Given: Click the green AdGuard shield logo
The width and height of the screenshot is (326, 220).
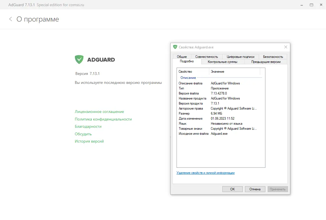Looking at the screenshot, I should click(x=79, y=59).
